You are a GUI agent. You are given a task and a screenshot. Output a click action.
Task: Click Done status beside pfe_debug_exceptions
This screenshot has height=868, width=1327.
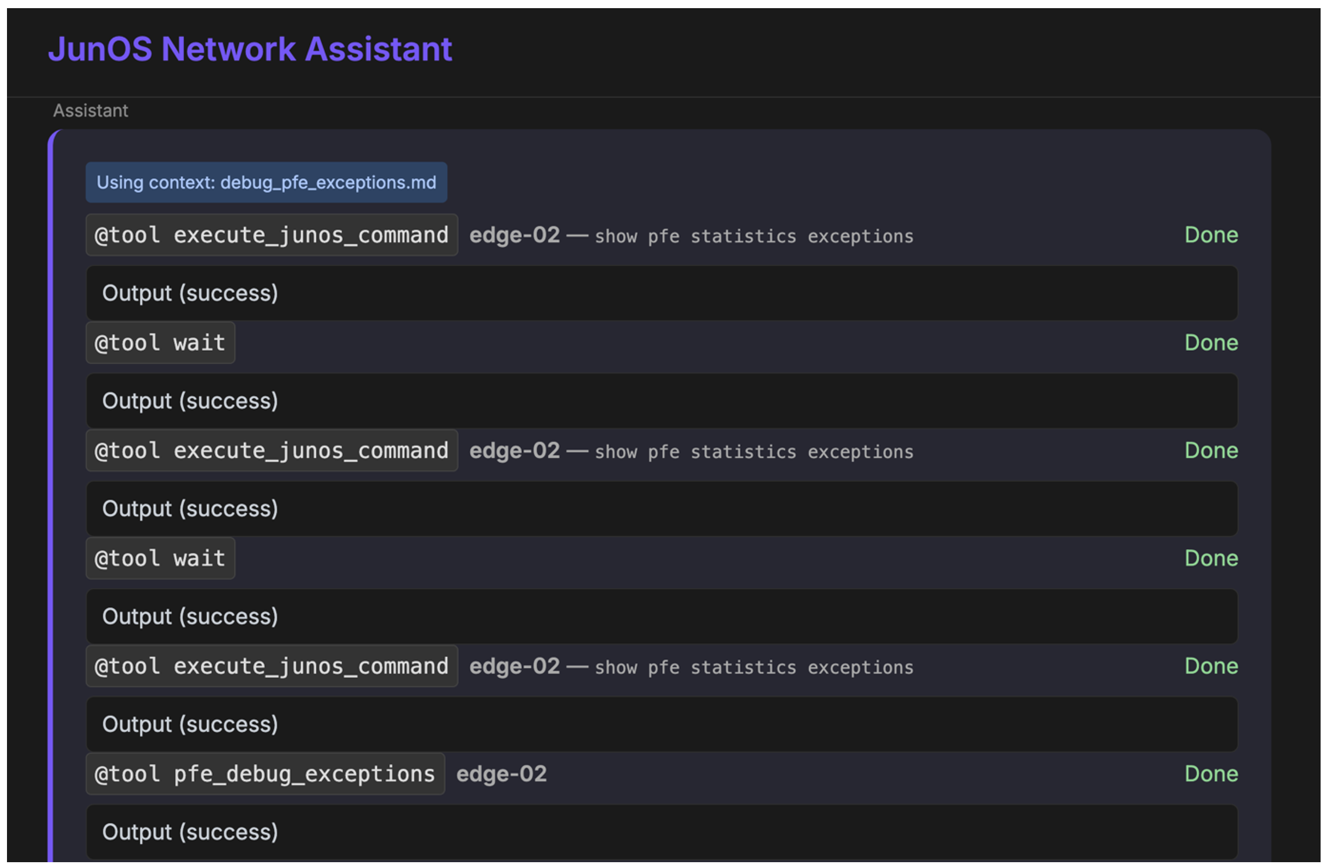1211,774
